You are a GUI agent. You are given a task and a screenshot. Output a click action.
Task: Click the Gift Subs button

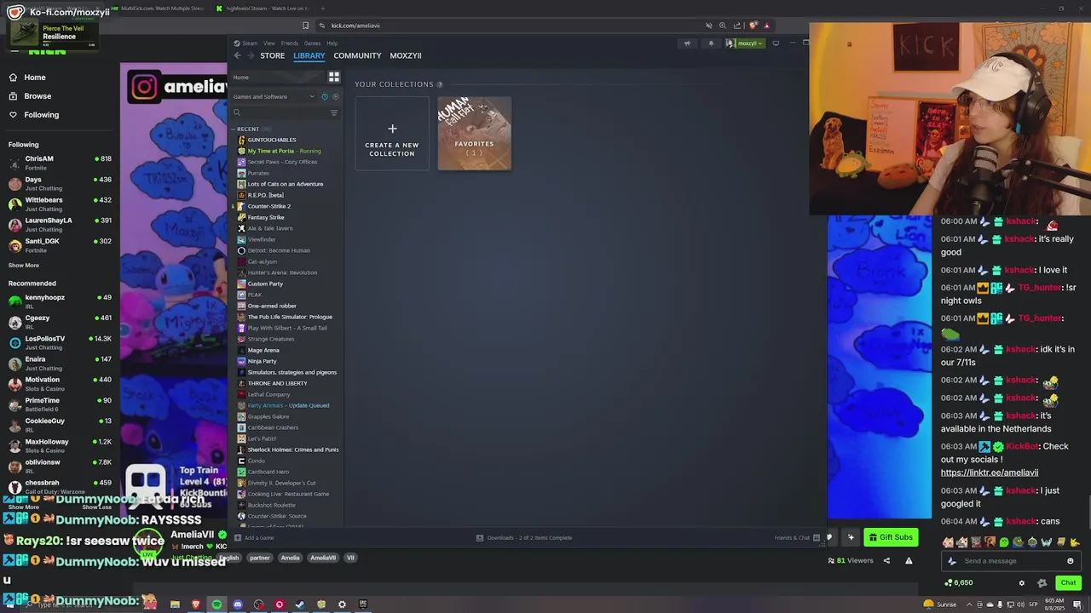[x=892, y=537]
